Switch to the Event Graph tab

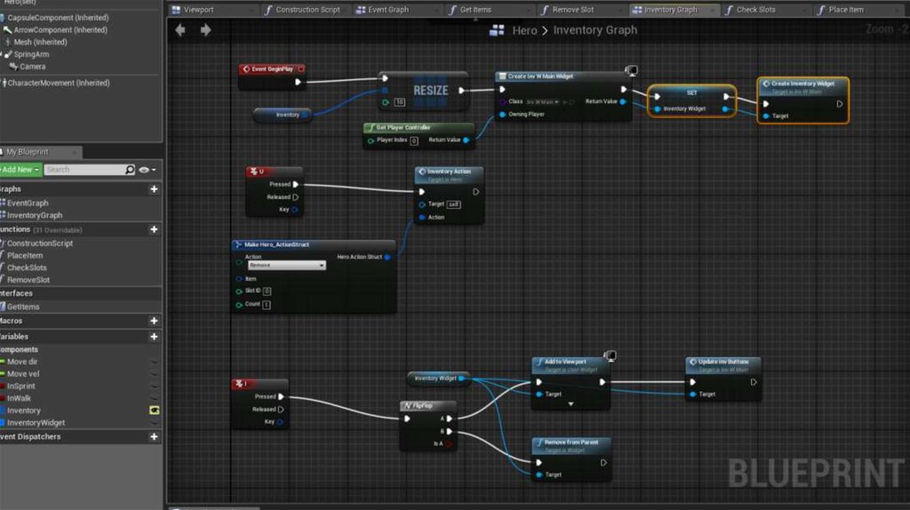click(383, 10)
